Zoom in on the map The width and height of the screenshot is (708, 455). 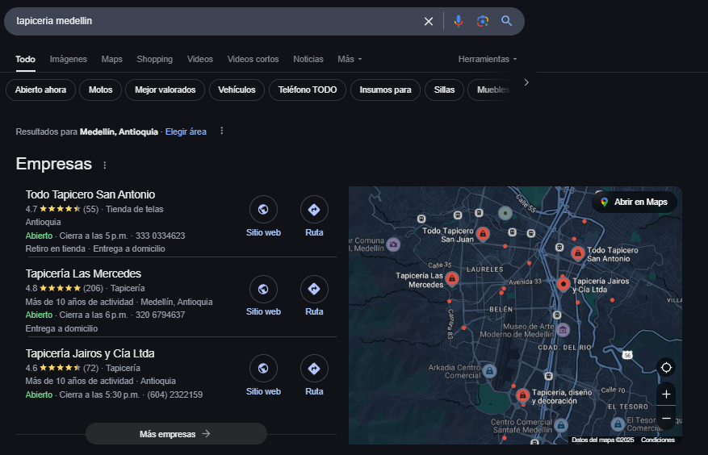click(x=666, y=394)
